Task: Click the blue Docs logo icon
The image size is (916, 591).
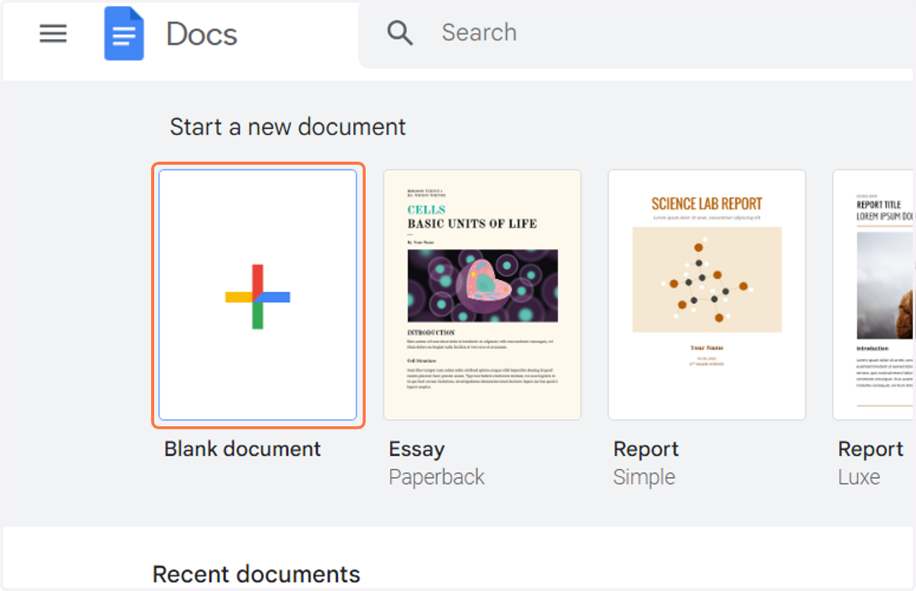Action: (124, 34)
